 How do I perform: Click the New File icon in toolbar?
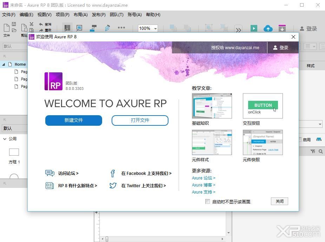[x=7, y=28]
